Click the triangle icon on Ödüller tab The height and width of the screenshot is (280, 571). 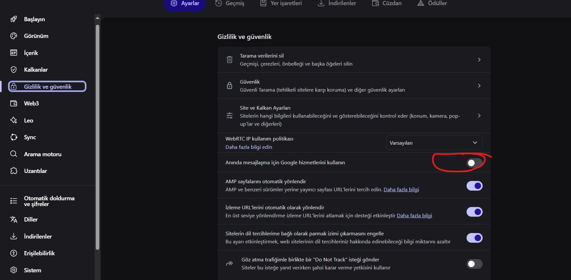(421, 3)
